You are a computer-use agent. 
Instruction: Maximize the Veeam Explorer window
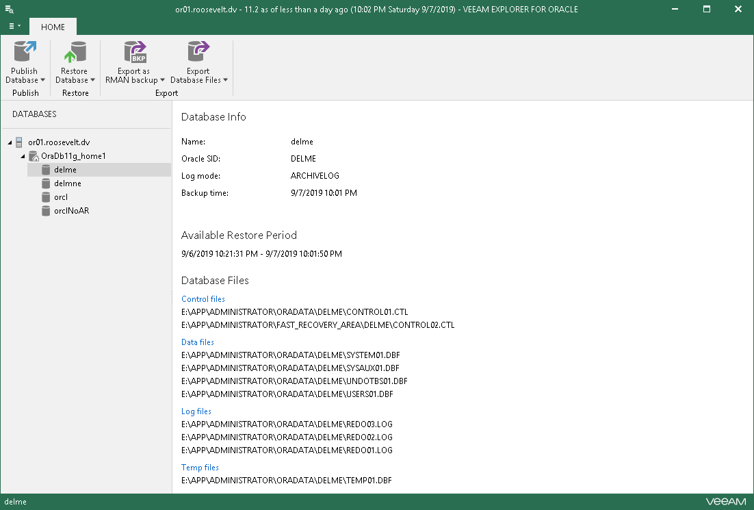706,9
